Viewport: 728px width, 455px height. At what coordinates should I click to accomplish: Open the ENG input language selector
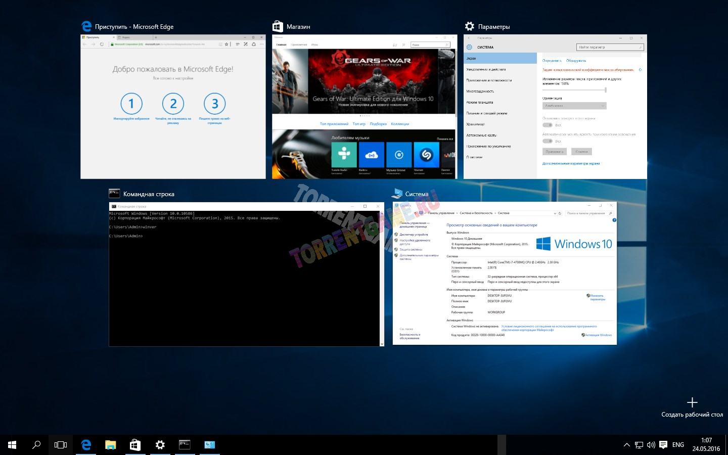(678, 445)
